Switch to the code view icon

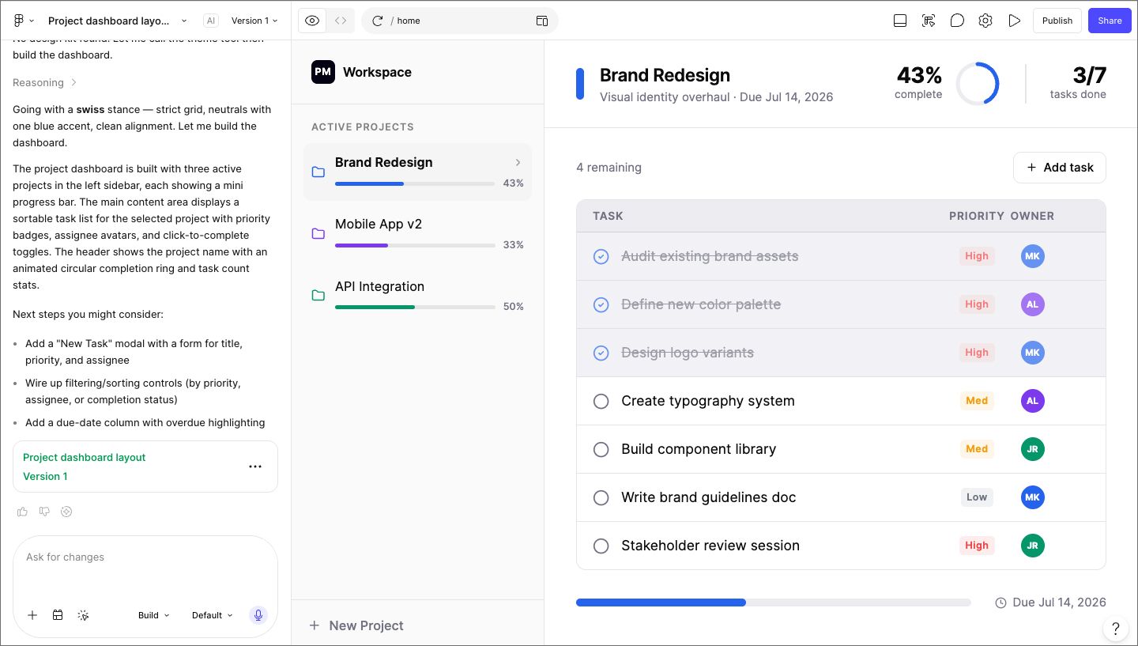[341, 21]
